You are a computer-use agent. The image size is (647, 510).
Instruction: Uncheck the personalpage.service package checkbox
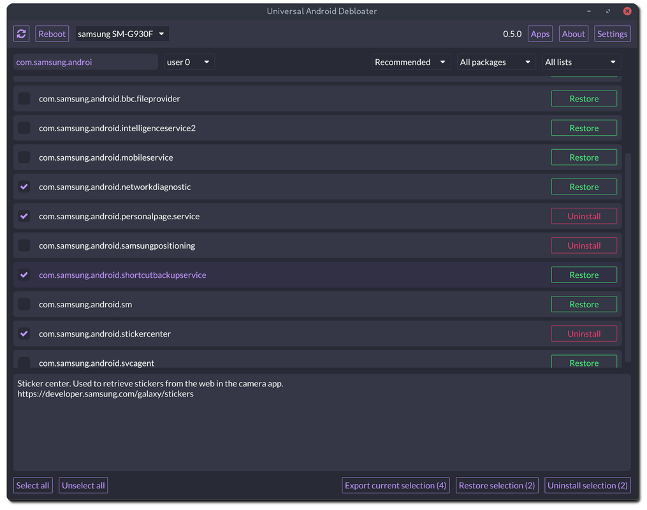tap(24, 216)
